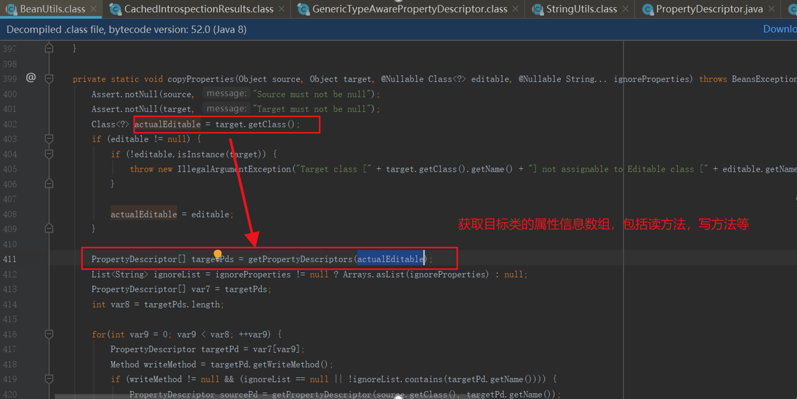
Task: Click the fold end marker near line 397
Action: pyautogui.click(x=49, y=49)
